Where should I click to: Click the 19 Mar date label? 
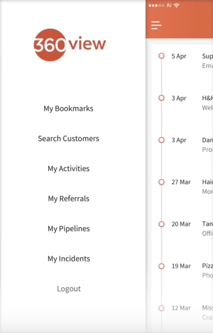(x=181, y=266)
